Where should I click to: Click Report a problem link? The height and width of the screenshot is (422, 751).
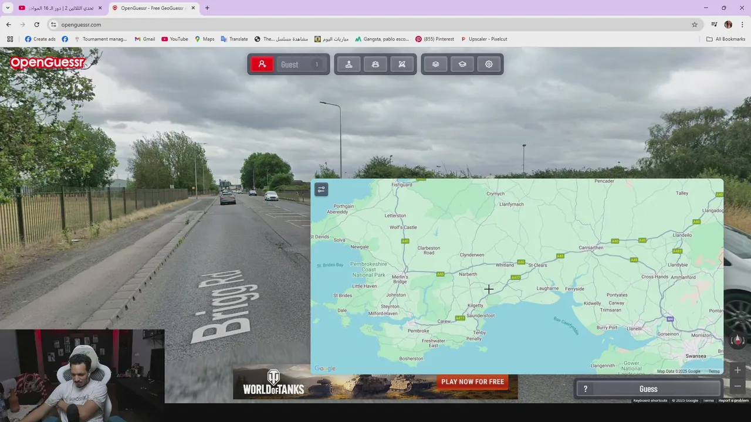733,400
